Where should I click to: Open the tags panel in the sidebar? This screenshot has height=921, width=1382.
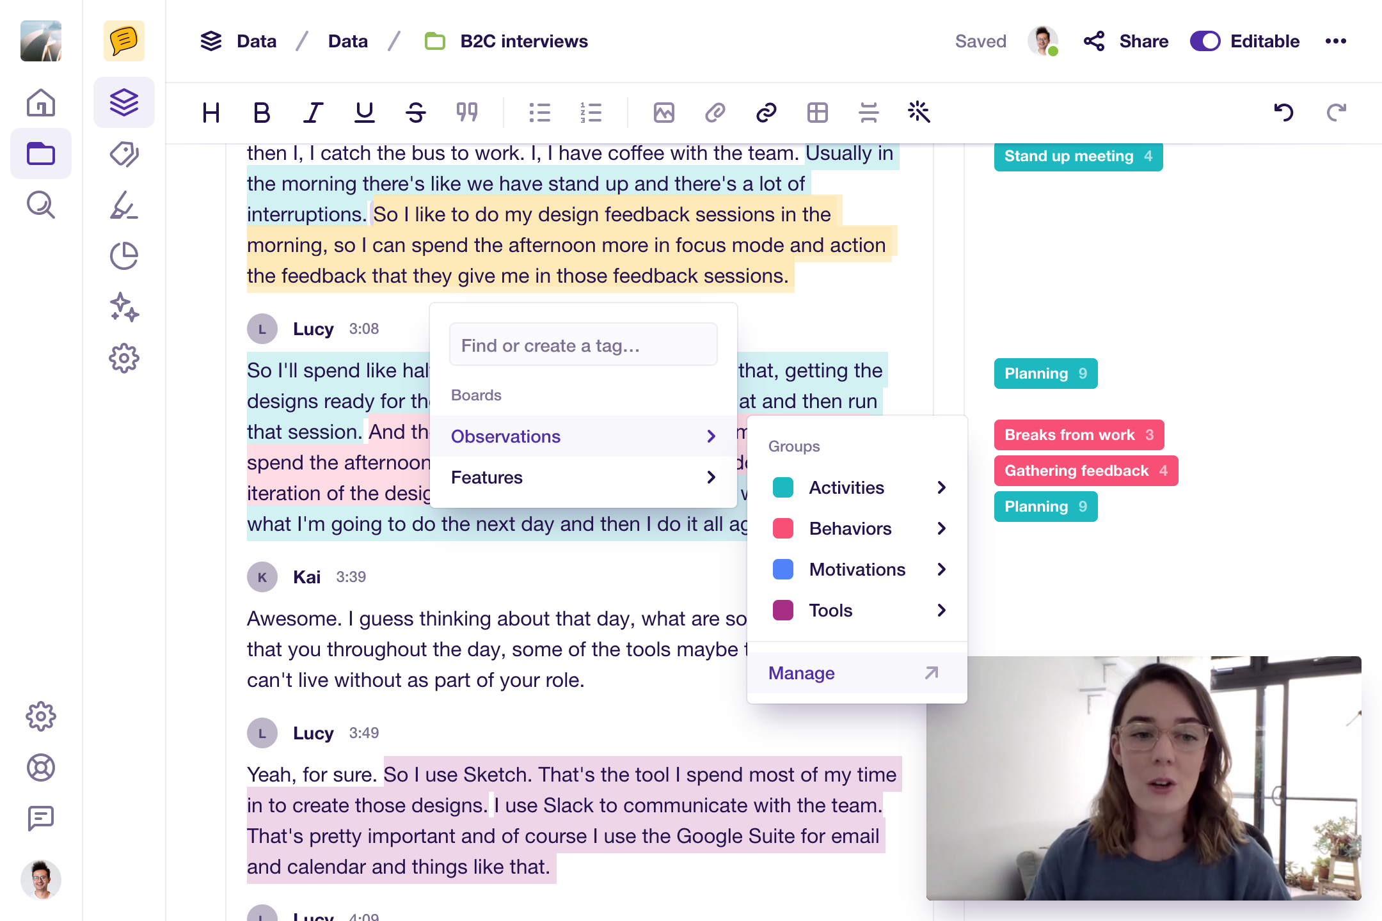pyautogui.click(x=123, y=154)
